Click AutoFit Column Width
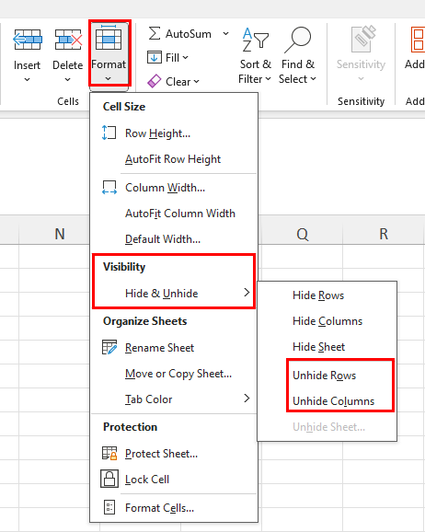The image size is (425, 532). 180,214
